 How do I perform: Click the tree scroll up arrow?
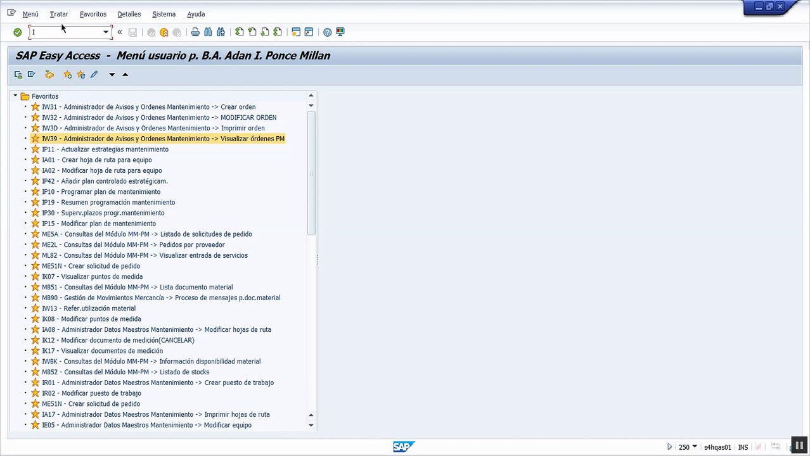click(311, 96)
